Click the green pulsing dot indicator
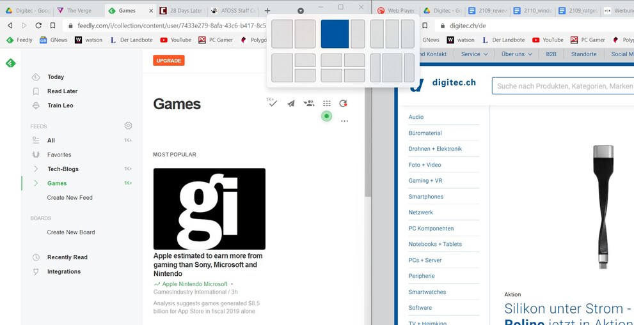Viewport: 634px width, 325px height. [327, 116]
